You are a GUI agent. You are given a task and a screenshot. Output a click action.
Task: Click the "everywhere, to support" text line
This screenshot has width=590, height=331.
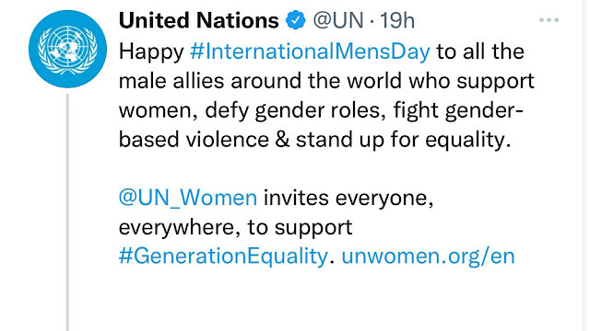coord(236,227)
